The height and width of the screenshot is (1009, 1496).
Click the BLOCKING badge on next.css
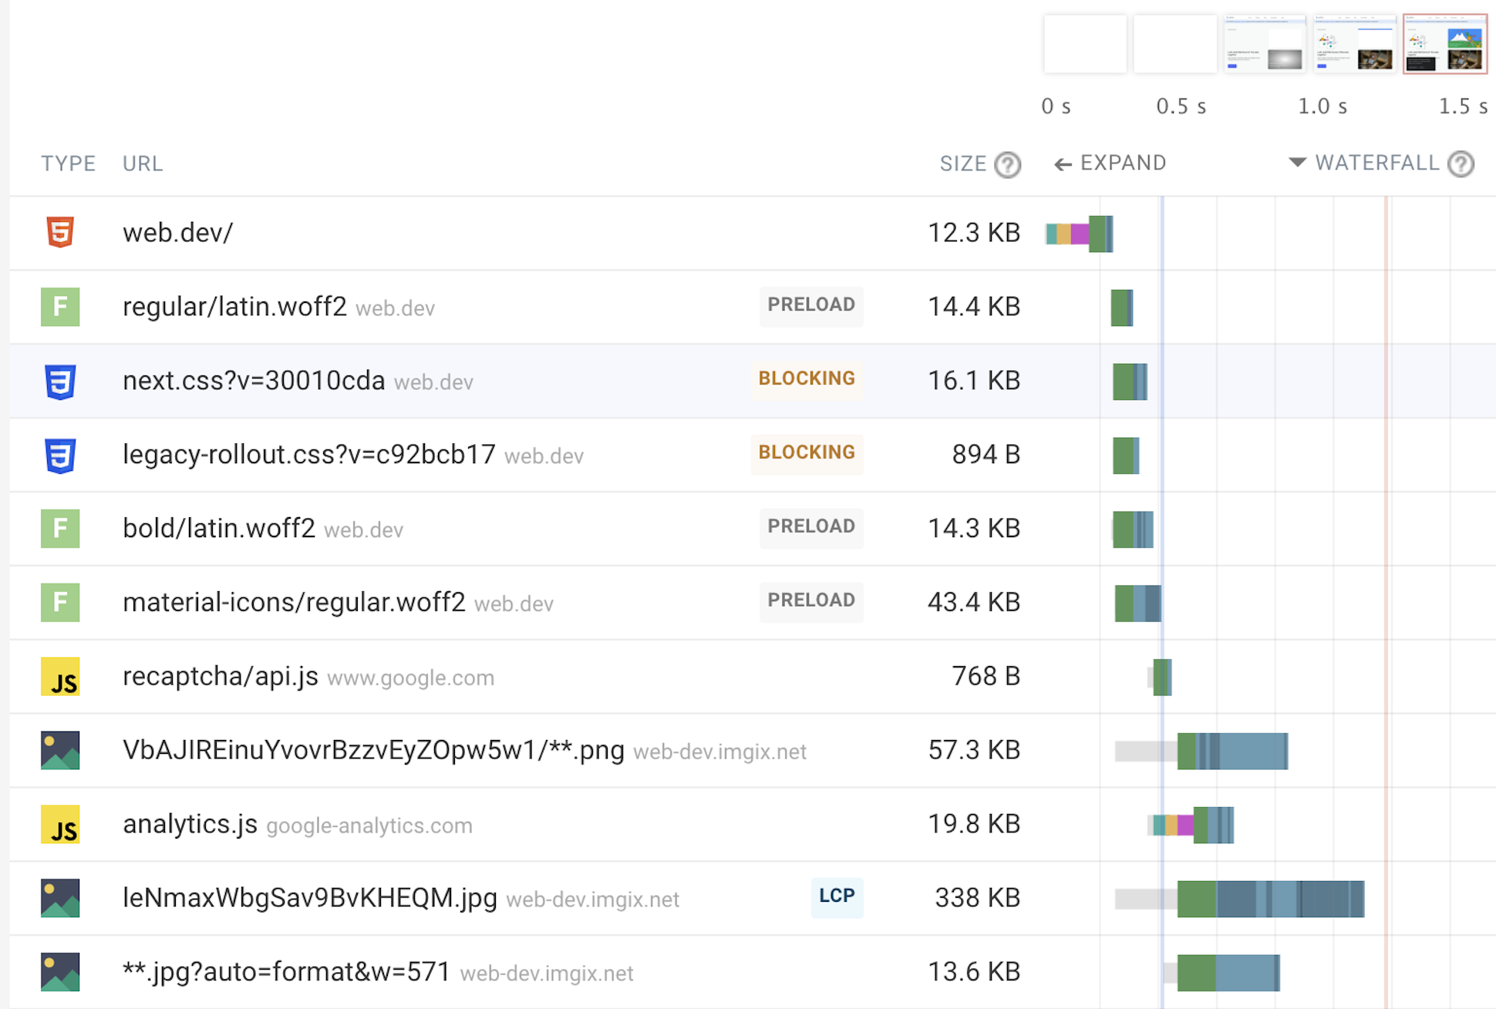coord(807,378)
